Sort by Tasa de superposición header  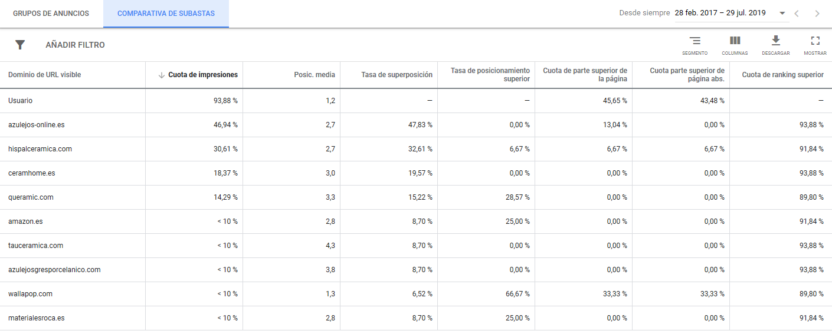(397, 75)
